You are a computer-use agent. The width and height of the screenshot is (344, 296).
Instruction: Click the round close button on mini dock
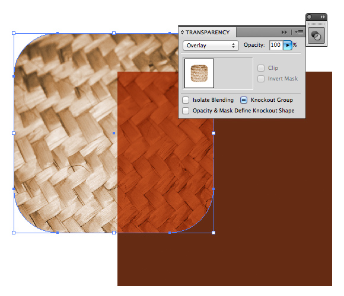click(310, 17)
